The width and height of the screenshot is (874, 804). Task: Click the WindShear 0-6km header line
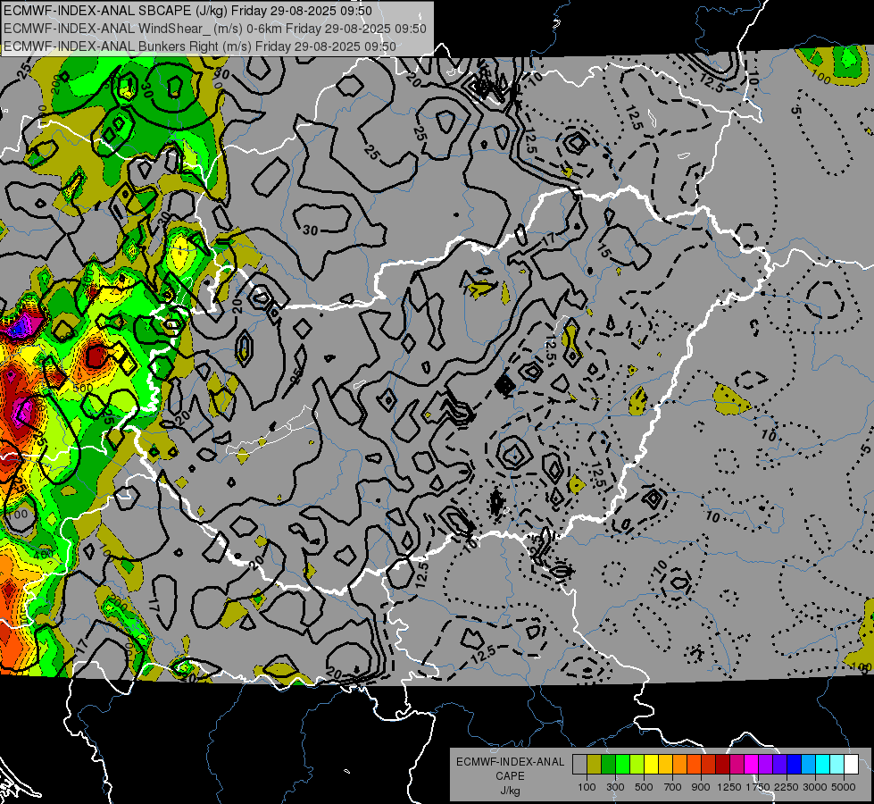pyautogui.click(x=214, y=29)
